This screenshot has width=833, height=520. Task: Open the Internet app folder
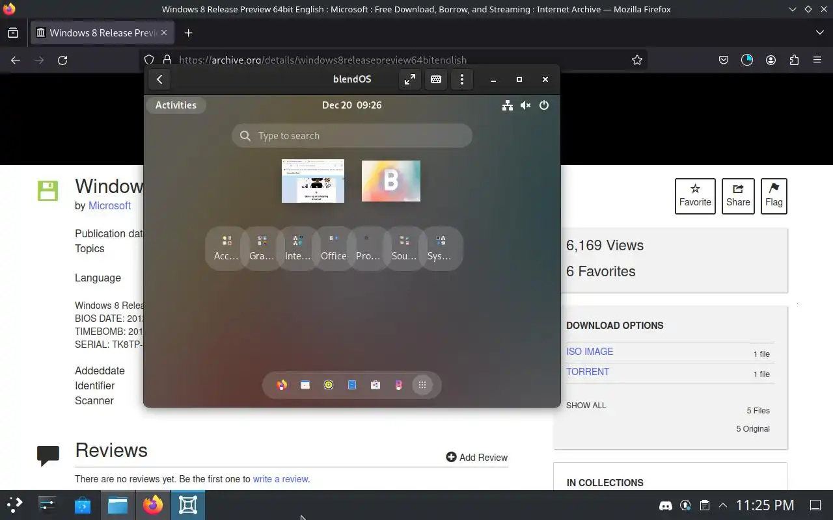pos(297,248)
